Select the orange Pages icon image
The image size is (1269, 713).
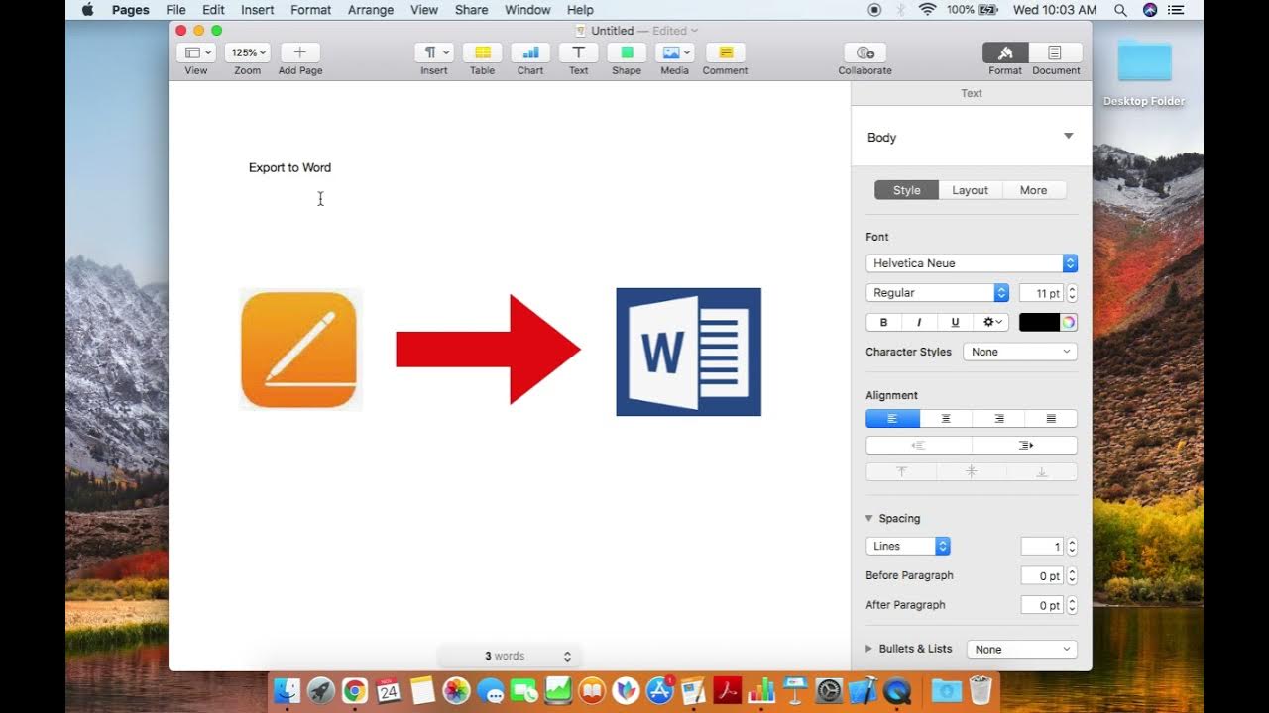click(300, 350)
